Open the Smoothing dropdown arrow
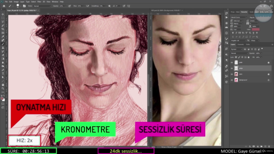The height and width of the screenshot is (154, 274). (x=106, y=6)
